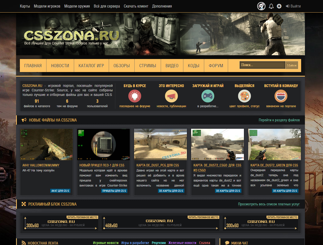Screen dimensions: 323x245
Task: Click the 468x60 advertising banner
Action: [160, 223]
